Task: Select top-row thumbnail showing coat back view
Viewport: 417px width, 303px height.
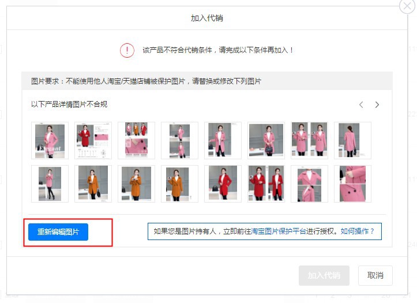Action: pos(352,140)
